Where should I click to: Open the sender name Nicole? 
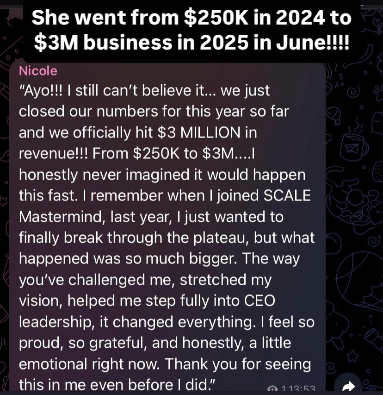pos(38,71)
